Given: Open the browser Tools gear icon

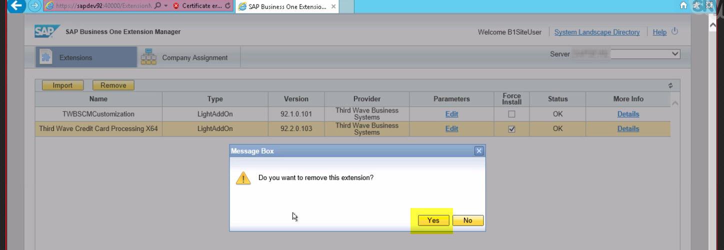Looking at the screenshot, I should (709, 5).
